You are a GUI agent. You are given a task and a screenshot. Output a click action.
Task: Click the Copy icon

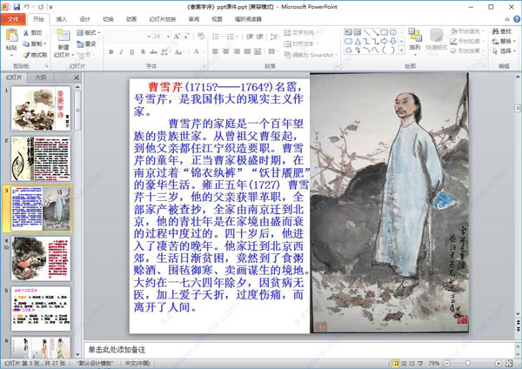click(x=26, y=44)
